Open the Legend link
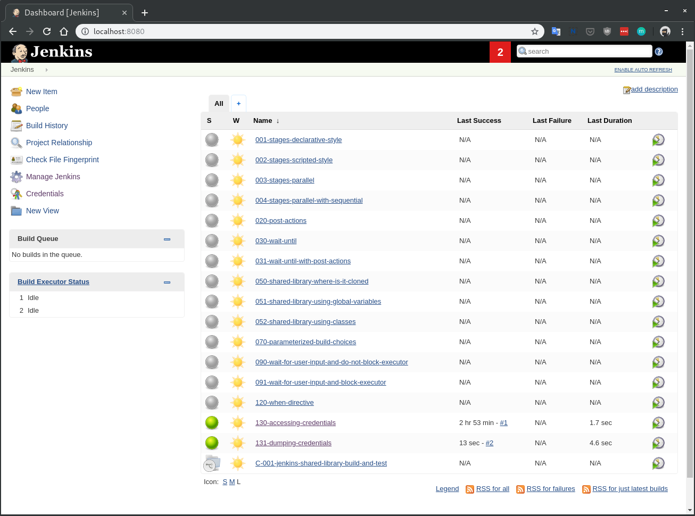Screen dimensions: 695x516 click(x=447, y=489)
